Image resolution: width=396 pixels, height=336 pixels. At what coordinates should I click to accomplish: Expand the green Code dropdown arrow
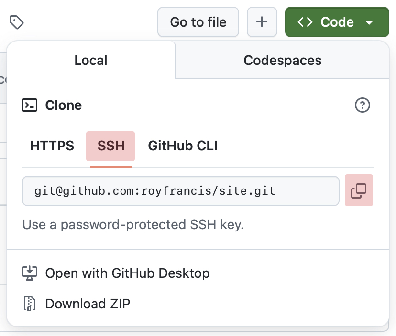point(369,23)
